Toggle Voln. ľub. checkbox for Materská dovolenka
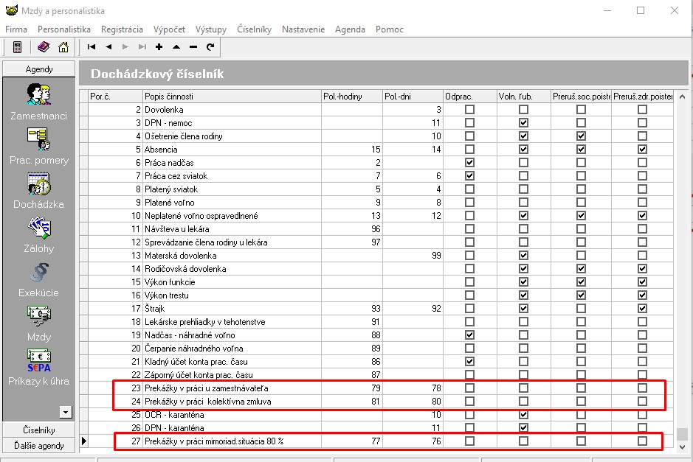693x462 pixels. click(523, 256)
